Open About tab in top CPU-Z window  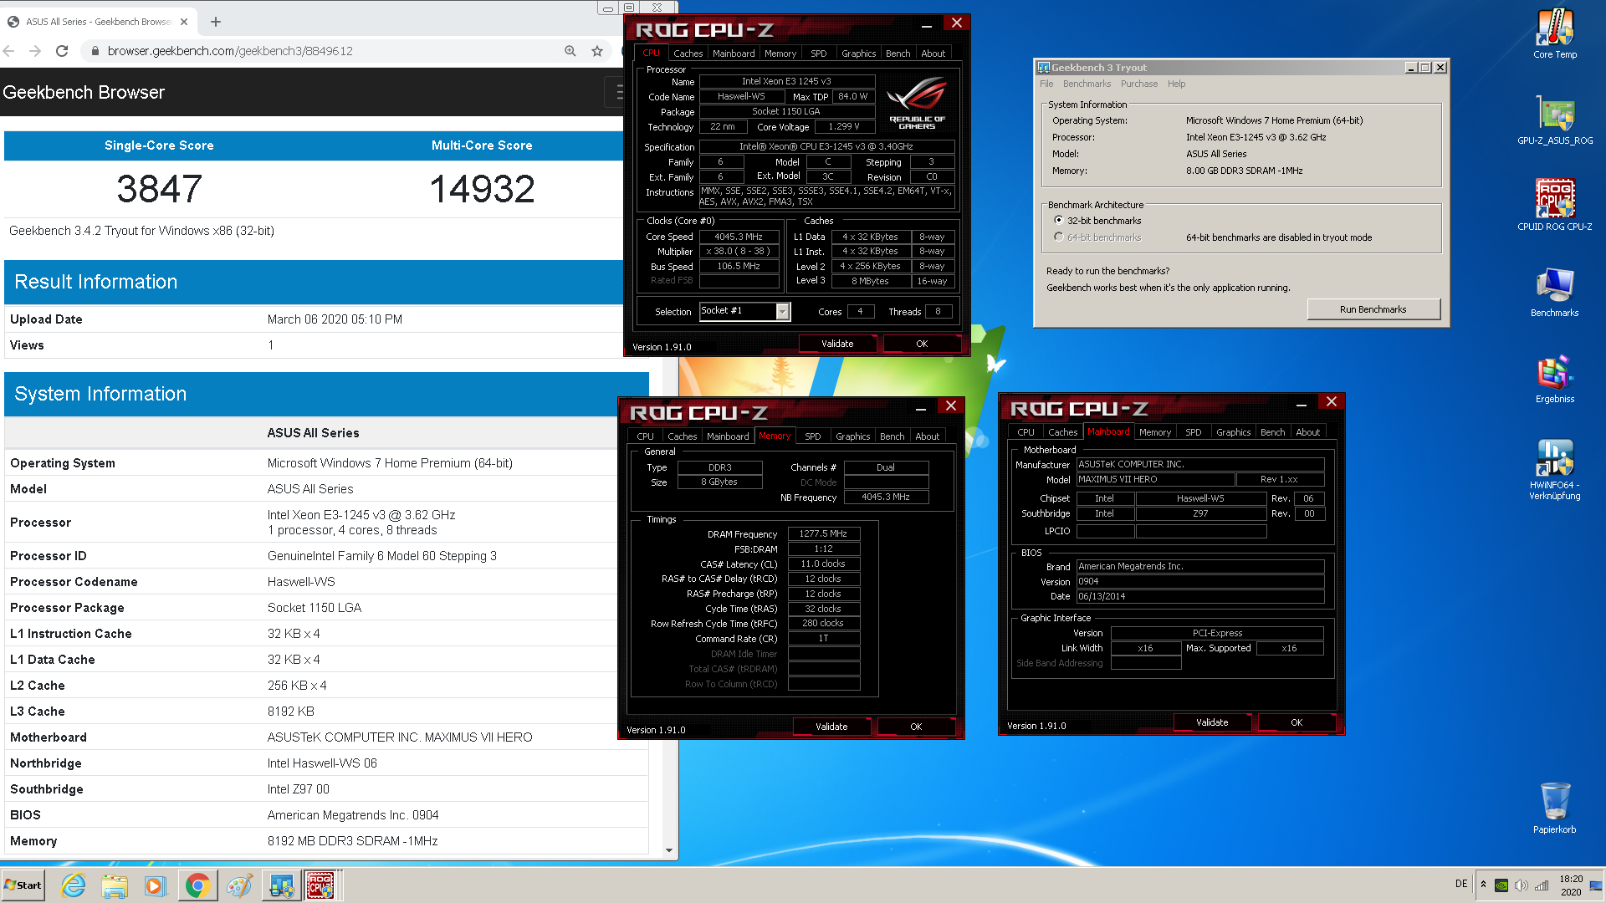point(933,54)
